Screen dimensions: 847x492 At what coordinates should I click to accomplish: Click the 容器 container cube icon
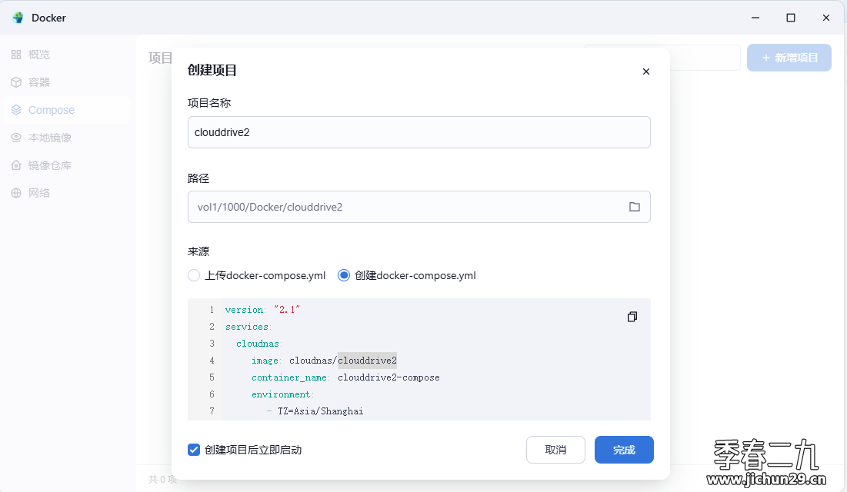point(16,82)
